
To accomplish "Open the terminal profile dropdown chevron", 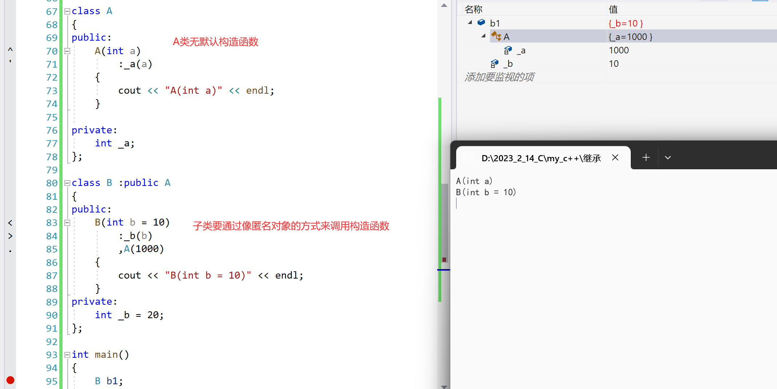I will click(x=668, y=157).
